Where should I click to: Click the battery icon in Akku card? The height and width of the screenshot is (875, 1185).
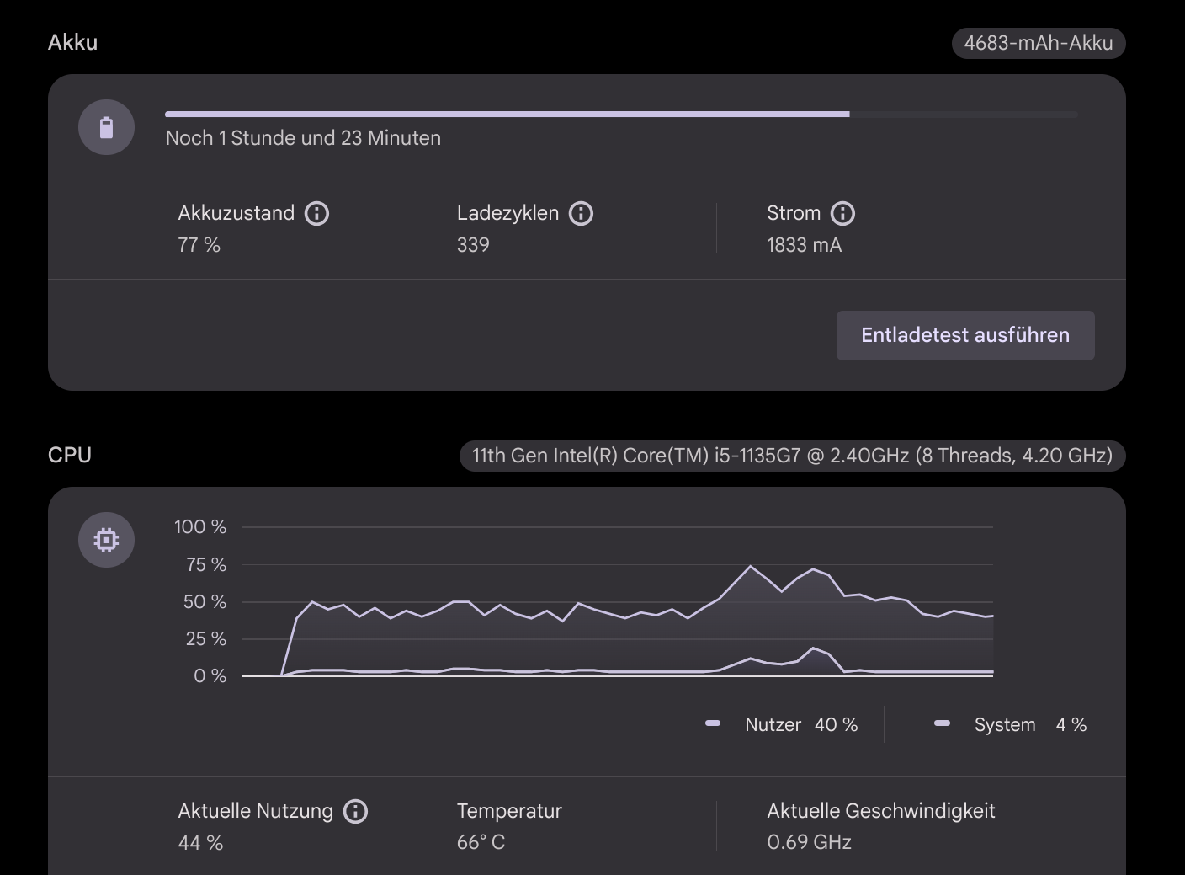pos(106,128)
